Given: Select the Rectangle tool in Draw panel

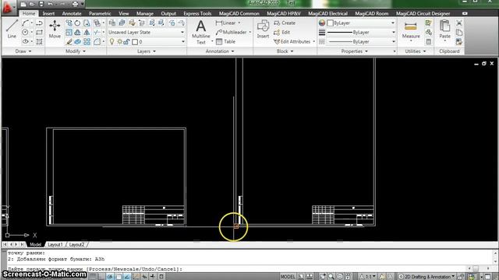Looking at the screenshot, I should (x=39, y=33).
